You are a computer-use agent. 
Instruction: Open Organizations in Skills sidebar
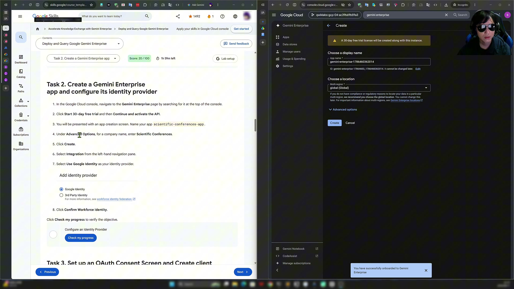coord(21,146)
